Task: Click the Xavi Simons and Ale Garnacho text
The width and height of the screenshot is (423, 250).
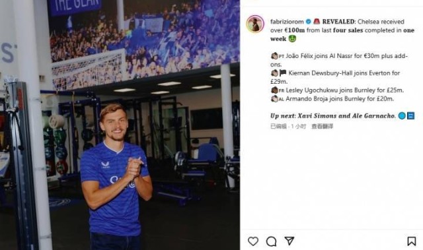Action: tap(346, 115)
